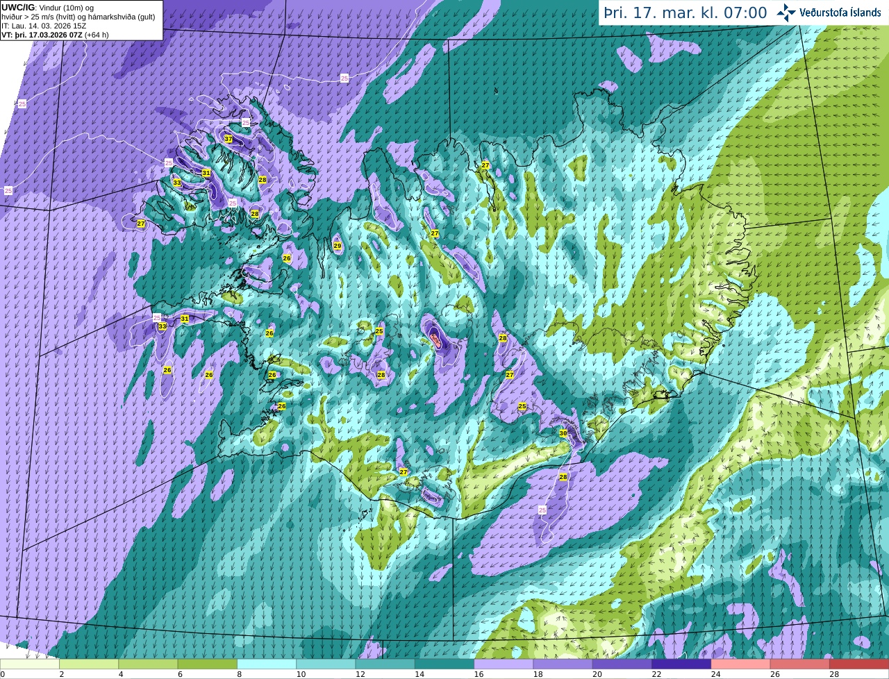Select the 16–18 m/s lavender legend color

coord(504,664)
